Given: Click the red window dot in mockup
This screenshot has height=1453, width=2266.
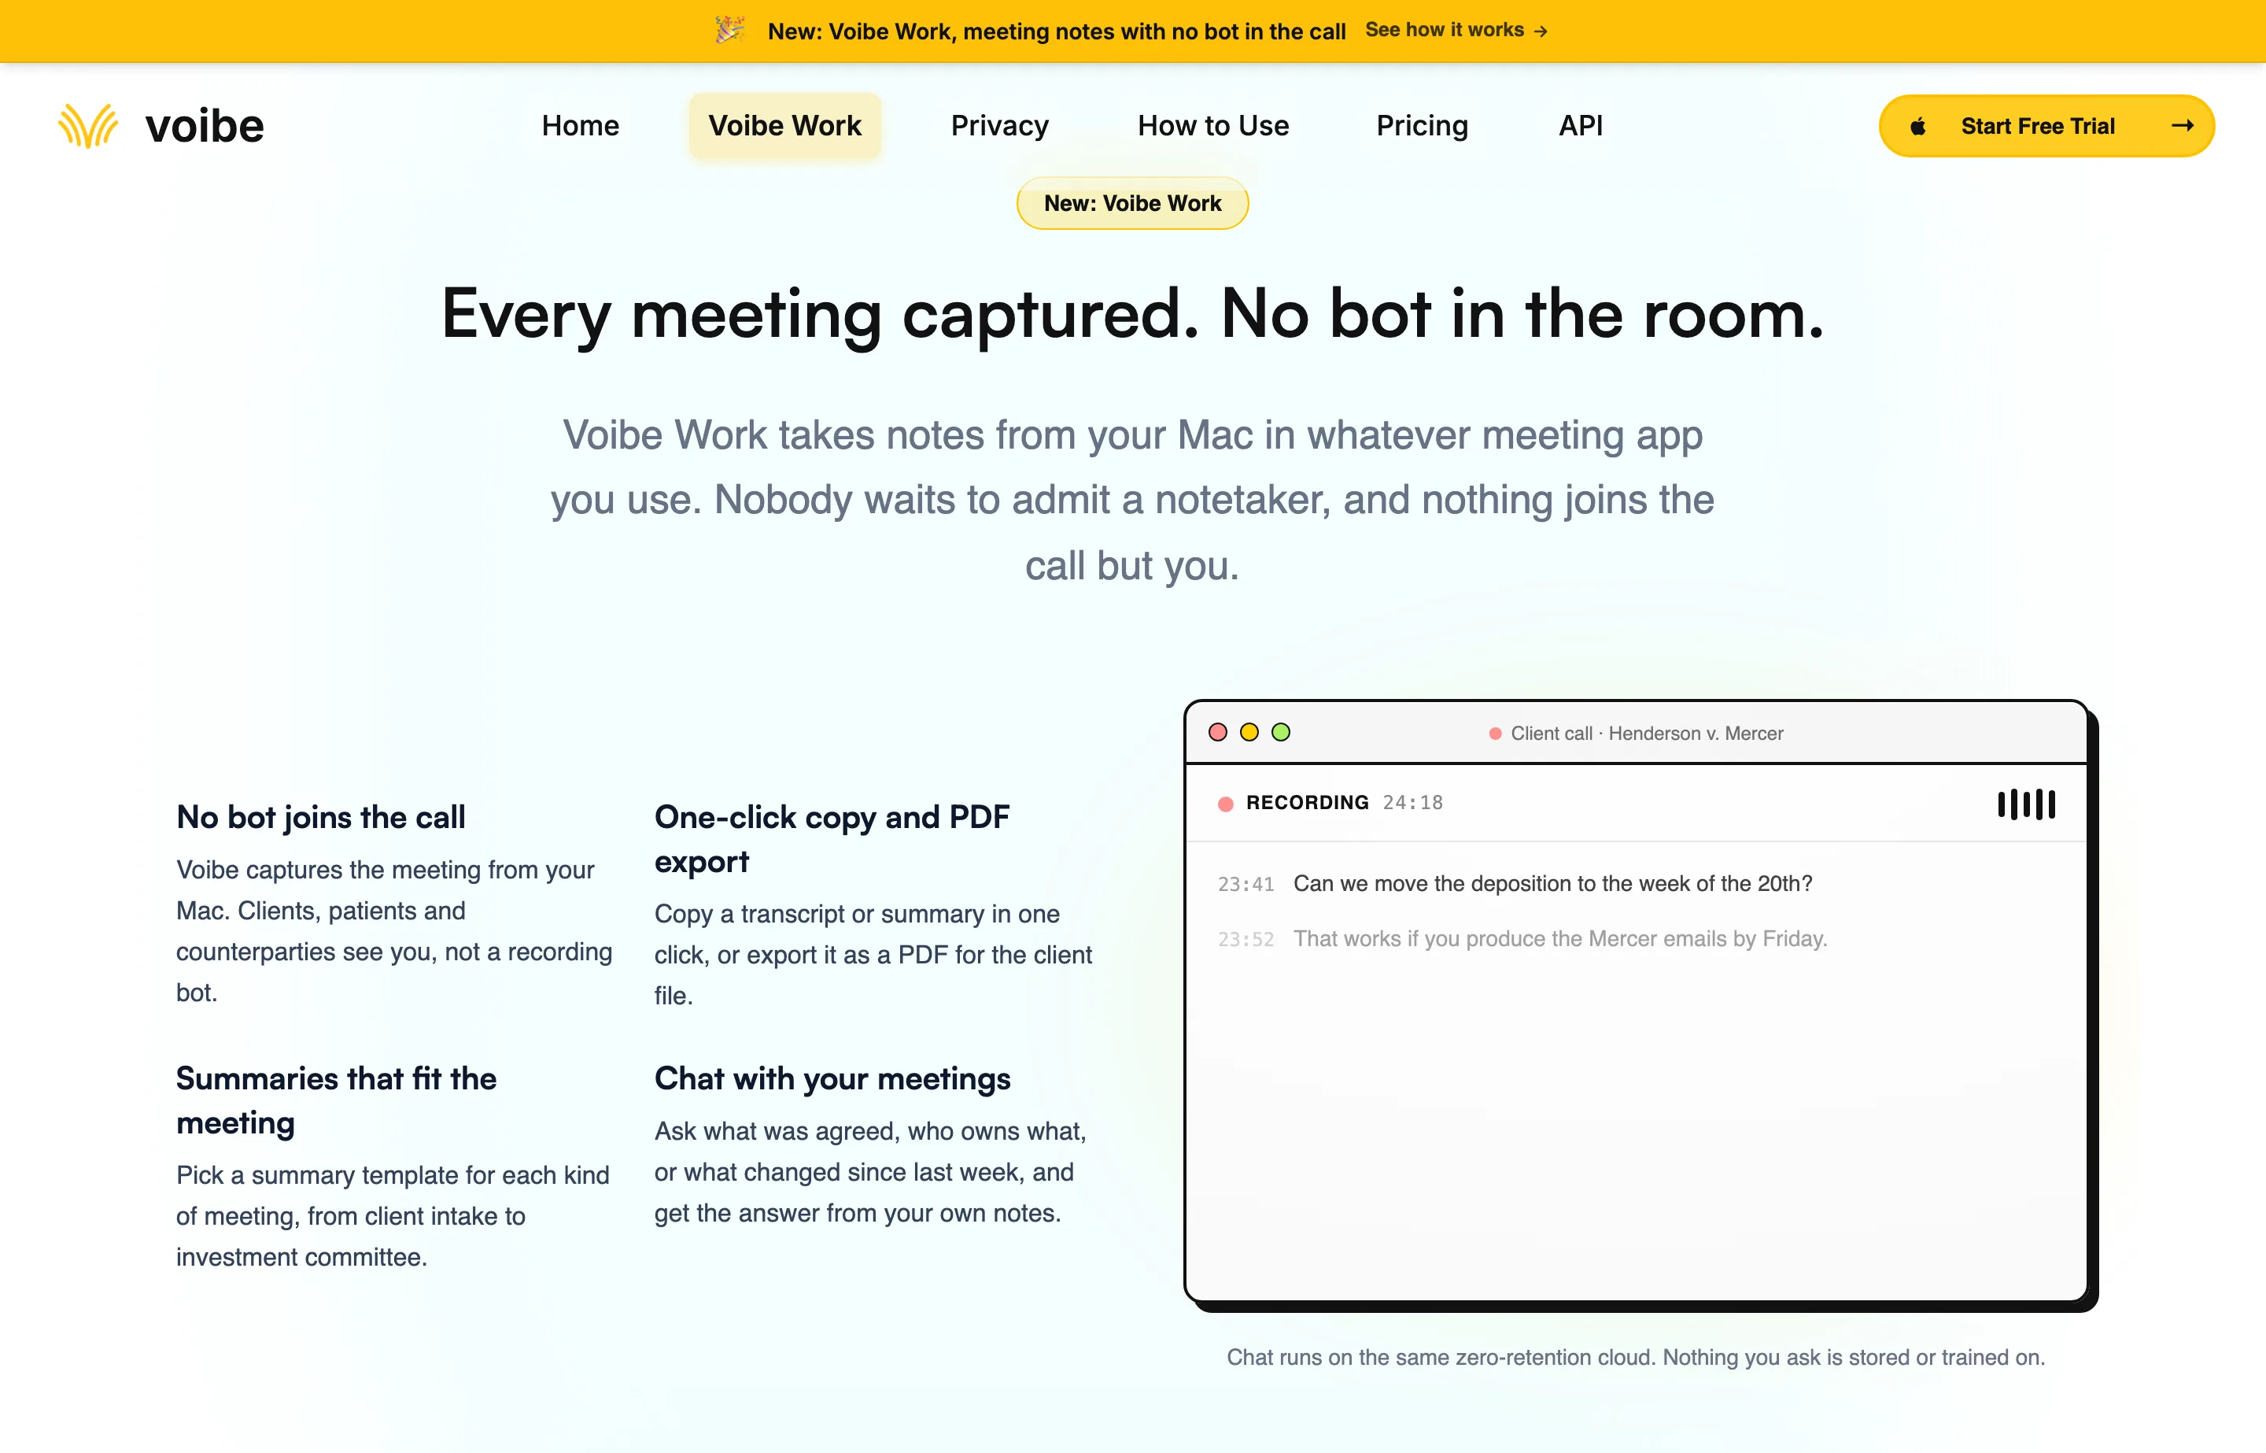Looking at the screenshot, I should pos(1217,732).
